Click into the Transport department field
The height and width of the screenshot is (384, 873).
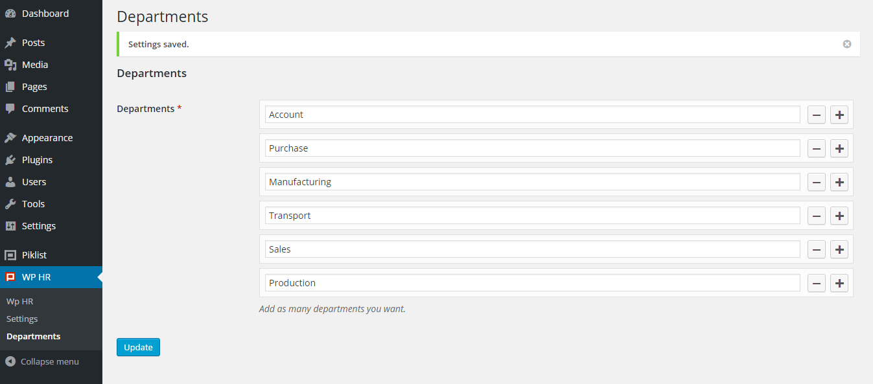click(x=532, y=216)
